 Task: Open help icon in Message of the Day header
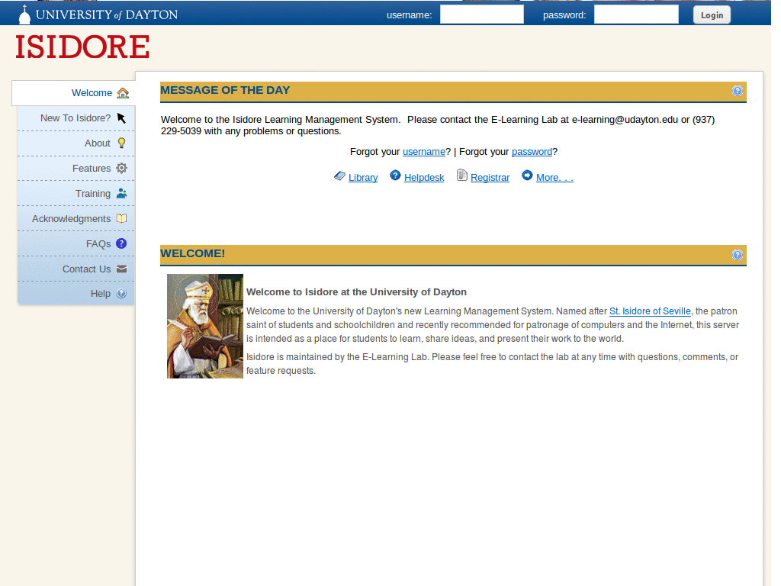(738, 91)
